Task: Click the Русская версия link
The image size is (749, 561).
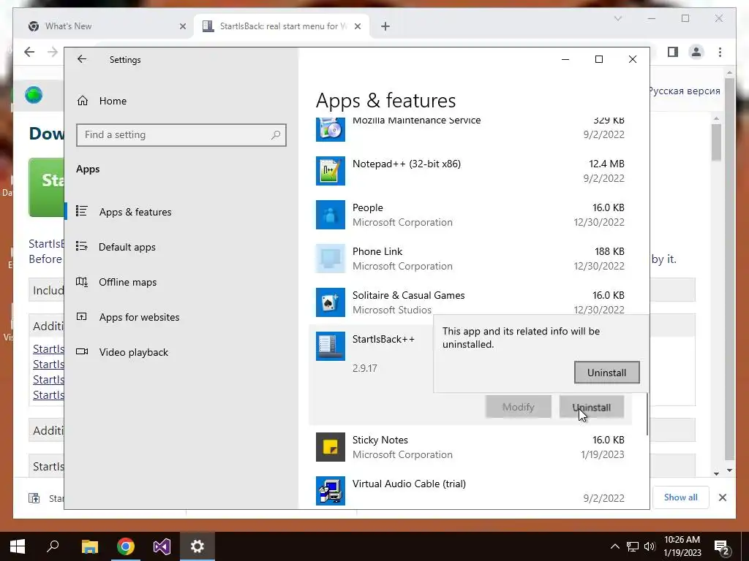Action: [x=684, y=91]
